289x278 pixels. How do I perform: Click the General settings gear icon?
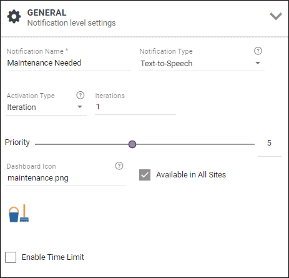pyautogui.click(x=14, y=16)
